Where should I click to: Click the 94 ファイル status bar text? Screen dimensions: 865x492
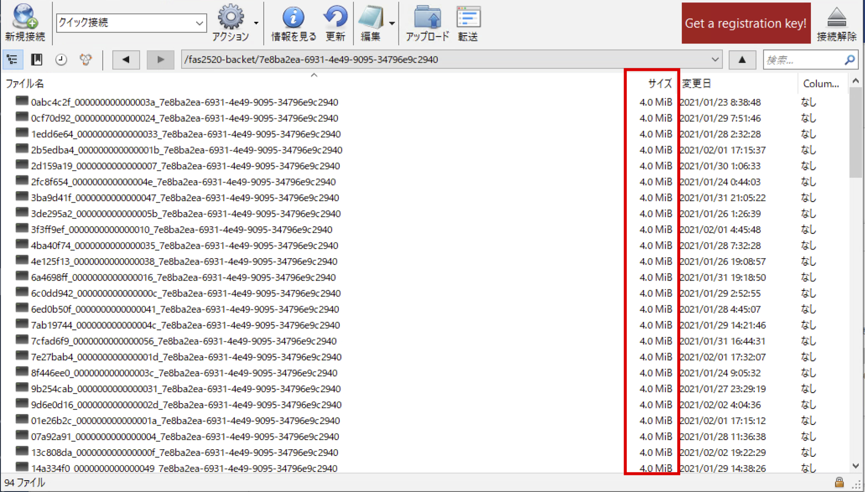pos(24,482)
